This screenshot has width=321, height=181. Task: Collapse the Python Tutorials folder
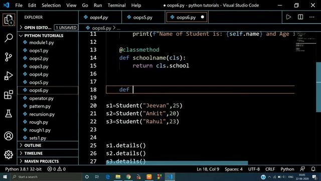click(x=48, y=36)
